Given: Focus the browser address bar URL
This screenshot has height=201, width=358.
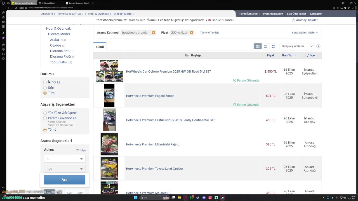Looking at the screenshot, I should tap(51, 8).
